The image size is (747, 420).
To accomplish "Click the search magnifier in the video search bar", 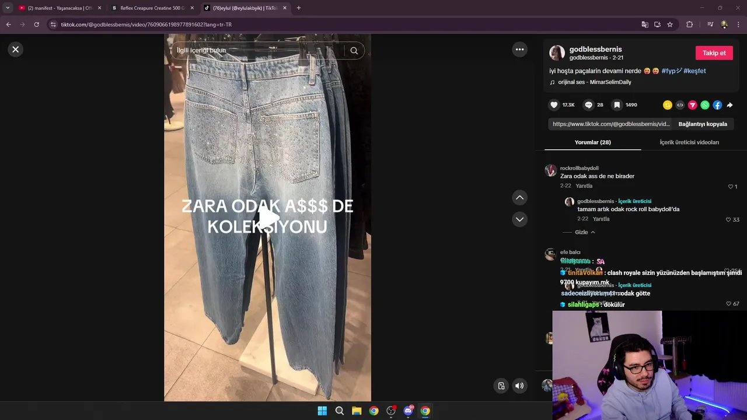I will (x=354, y=51).
